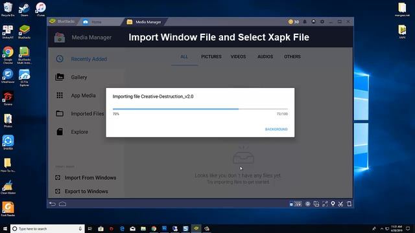Switch to AUDIOS tab
This screenshot has width=415, height=233.
(265, 57)
